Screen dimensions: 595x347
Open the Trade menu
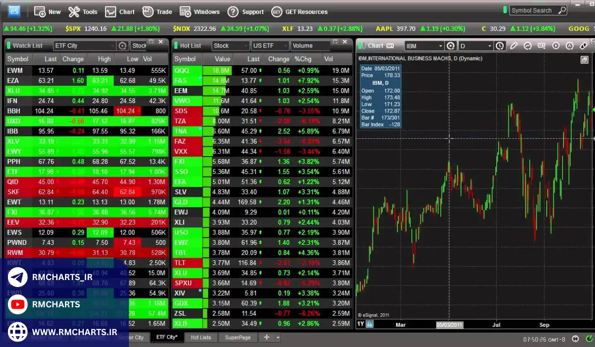coord(157,11)
